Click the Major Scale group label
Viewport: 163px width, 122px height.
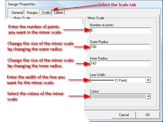pyautogui.click(x=22, y=18)
